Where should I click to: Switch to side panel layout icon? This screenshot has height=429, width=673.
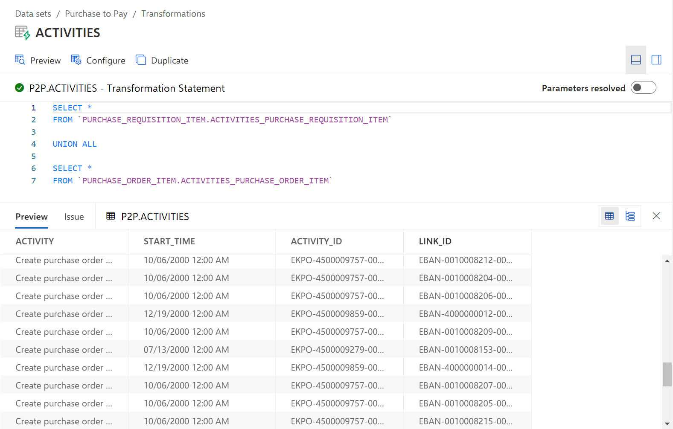point(656,60)
